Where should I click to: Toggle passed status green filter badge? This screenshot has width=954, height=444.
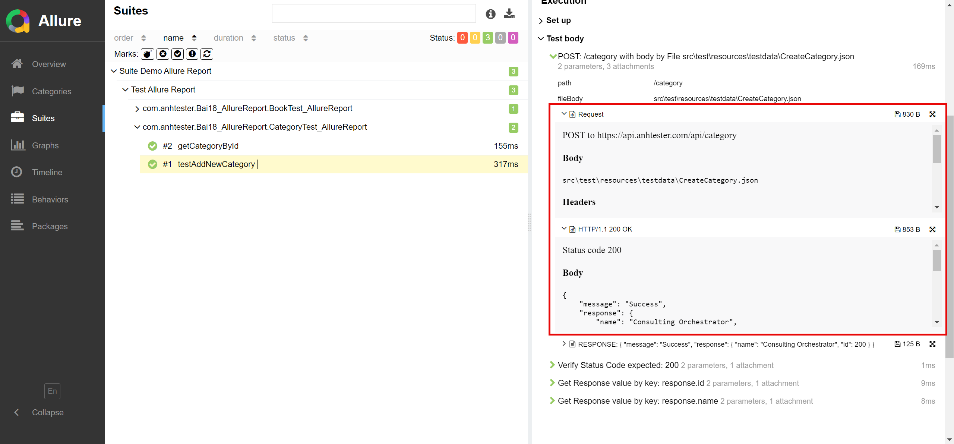[488, 38]
